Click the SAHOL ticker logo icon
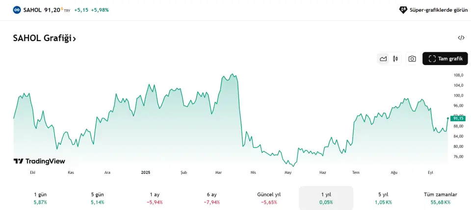Screen dimensions: 471x210 point(17,10)
